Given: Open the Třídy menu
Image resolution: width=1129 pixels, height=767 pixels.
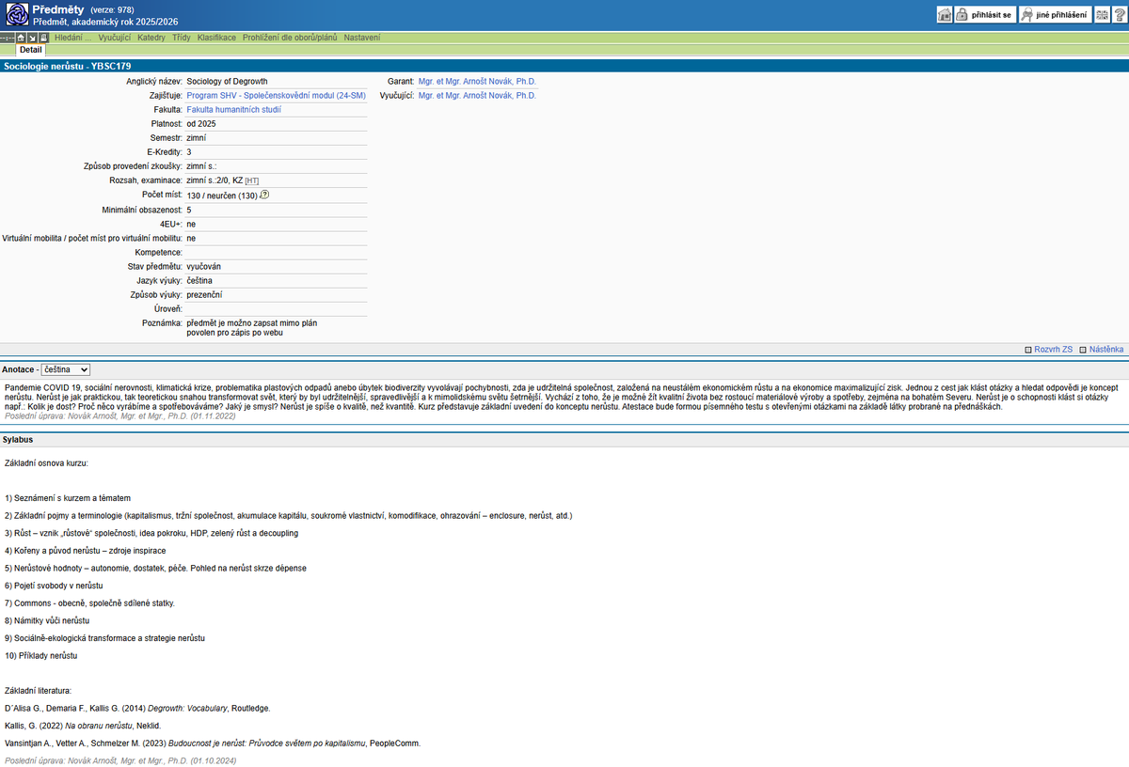Looking at the screenshot, I should (182, 38).
